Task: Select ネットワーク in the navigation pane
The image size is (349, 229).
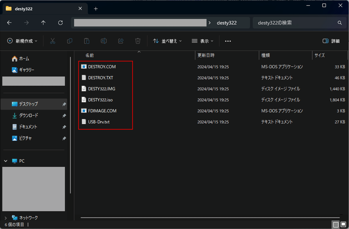Action: 29,218
